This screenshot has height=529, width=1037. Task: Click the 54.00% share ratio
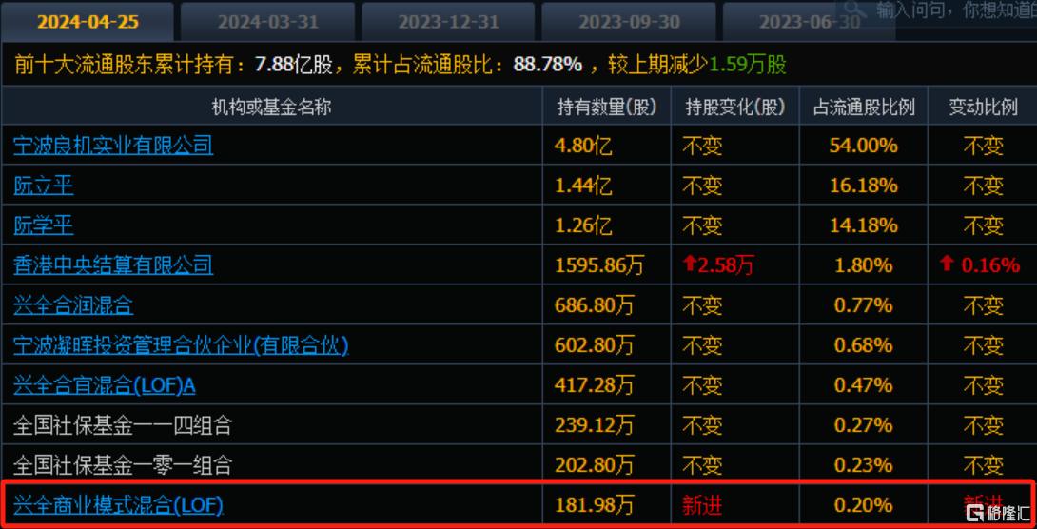[x=864, y=146]
